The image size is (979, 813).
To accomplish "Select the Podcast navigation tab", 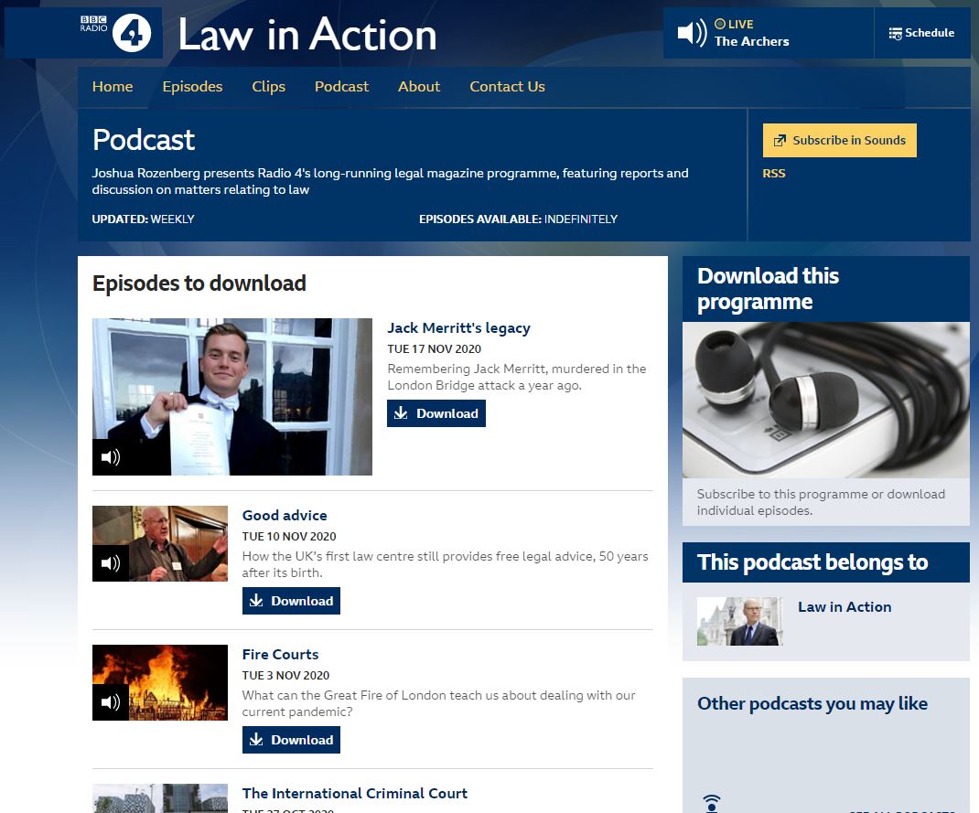I will (x=341, y=87).
